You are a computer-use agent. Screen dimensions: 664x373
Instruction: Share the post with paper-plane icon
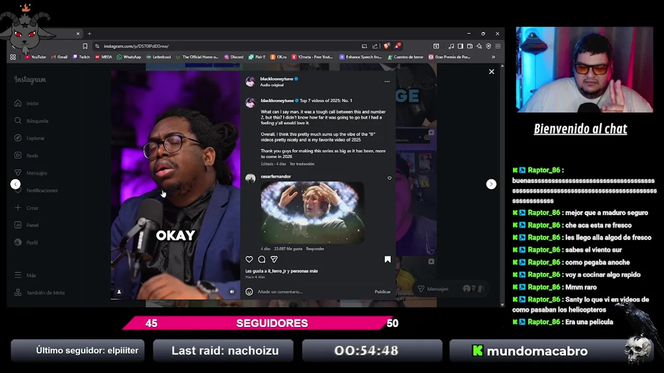coord(274,260)
